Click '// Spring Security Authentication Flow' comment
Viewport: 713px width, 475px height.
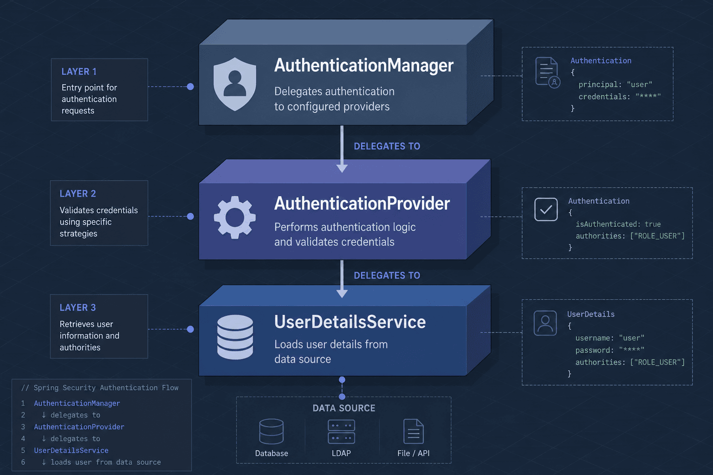point(100,388)
